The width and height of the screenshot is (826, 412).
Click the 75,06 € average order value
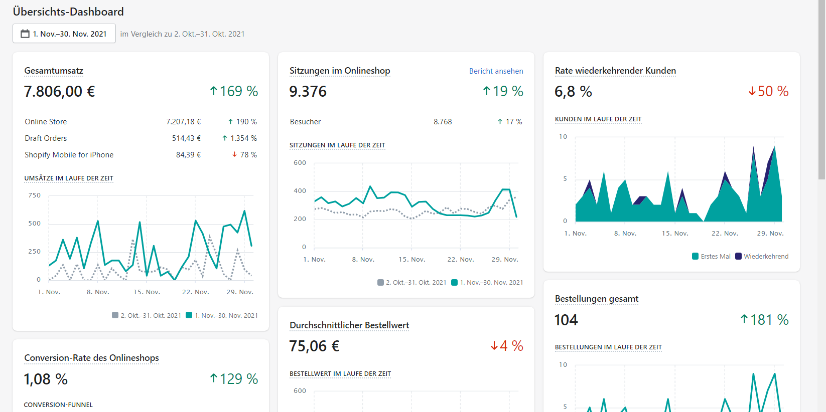pyautogui.click(x=314, y=346)
